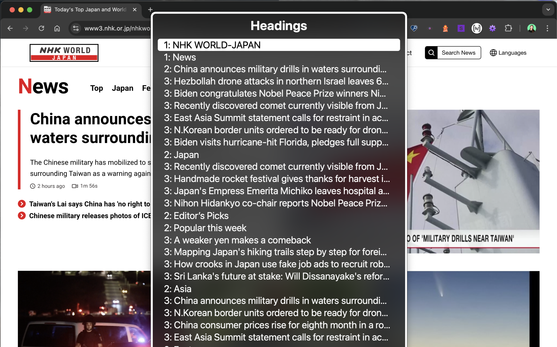
Task: Select Top tab in news navigation
Action: (96, 88)
